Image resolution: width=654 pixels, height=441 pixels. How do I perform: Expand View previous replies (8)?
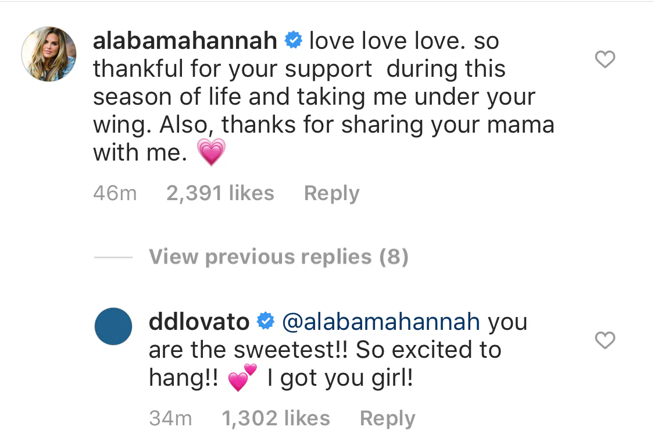point(278,257)
